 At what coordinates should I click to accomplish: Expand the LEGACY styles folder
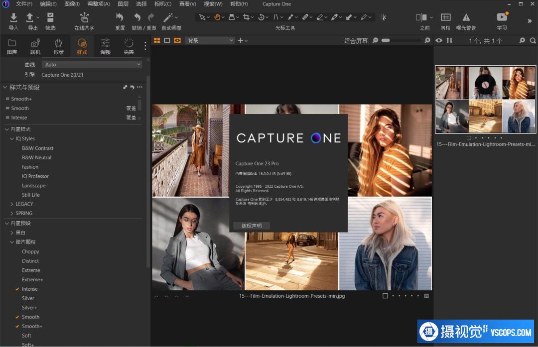click(12, 204)
